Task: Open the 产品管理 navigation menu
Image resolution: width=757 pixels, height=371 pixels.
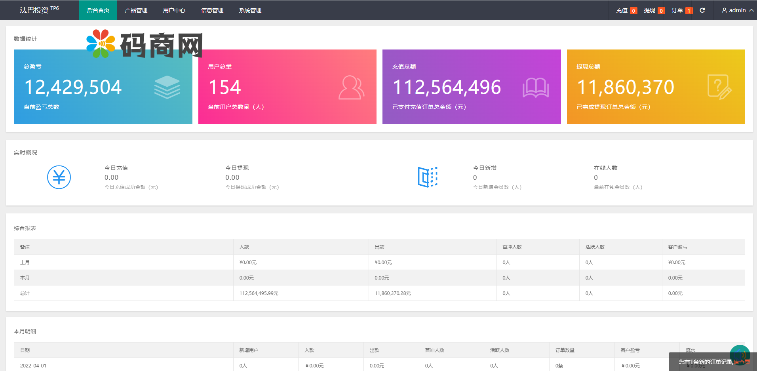Action: pos(136,10)
